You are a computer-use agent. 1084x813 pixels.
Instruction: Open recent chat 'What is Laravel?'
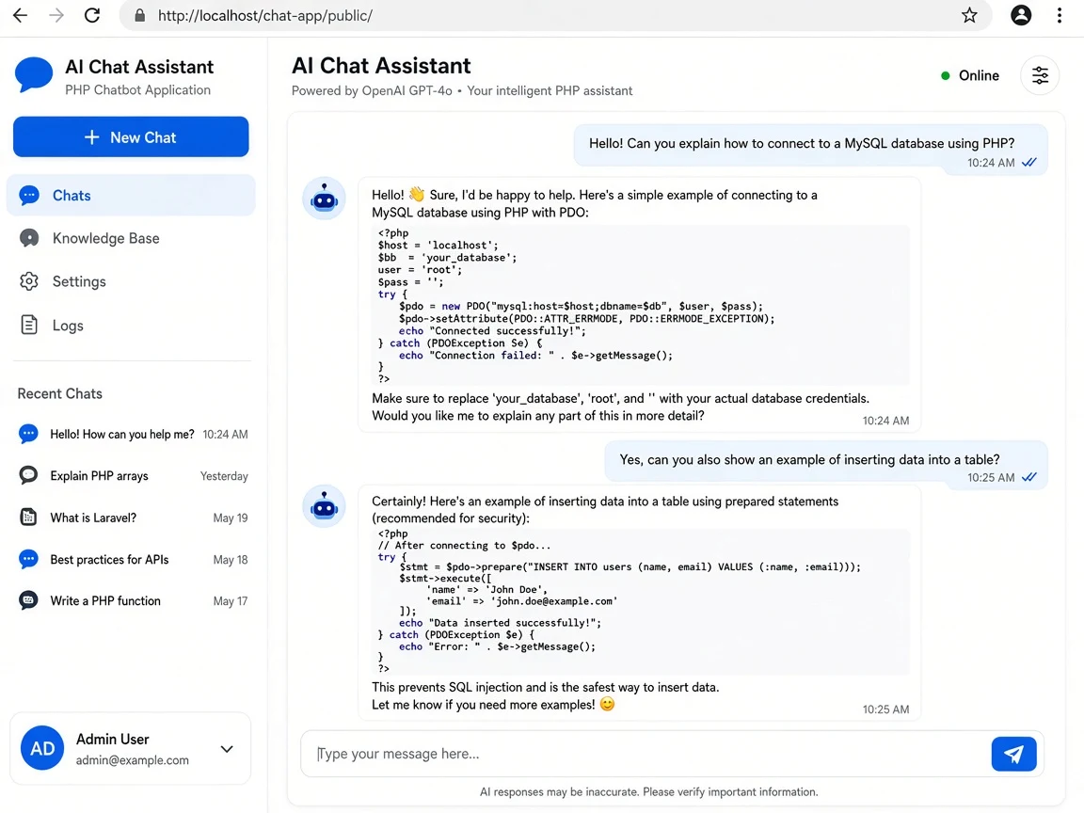pos(132,518)
